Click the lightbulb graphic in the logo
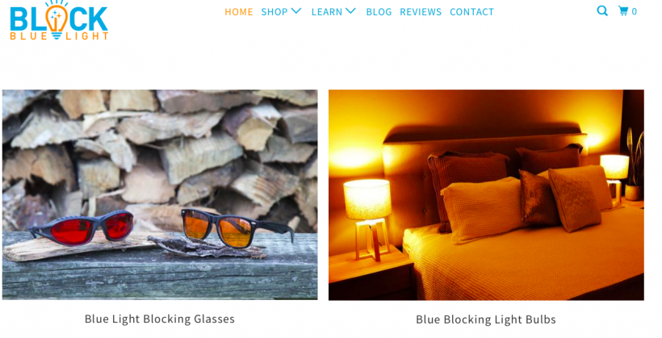This screenshot has width=662, height=338. (x=57, y=20)
